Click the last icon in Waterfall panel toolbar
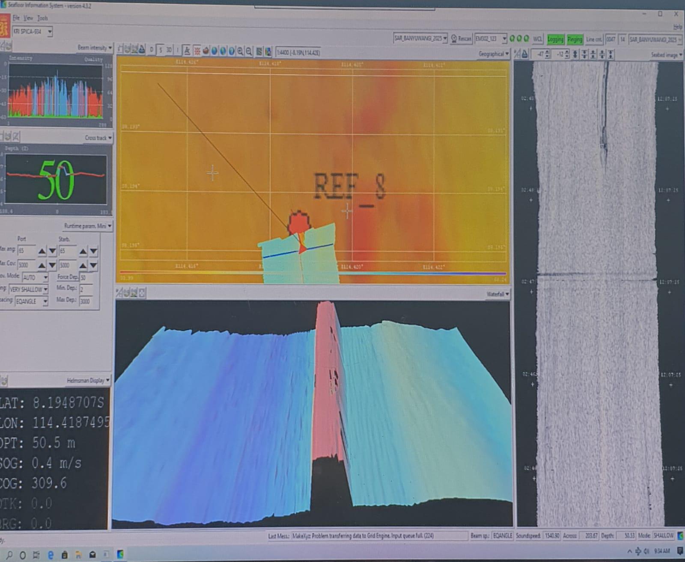This screenshot has width=685, height=562. click(x=142, y=293)
